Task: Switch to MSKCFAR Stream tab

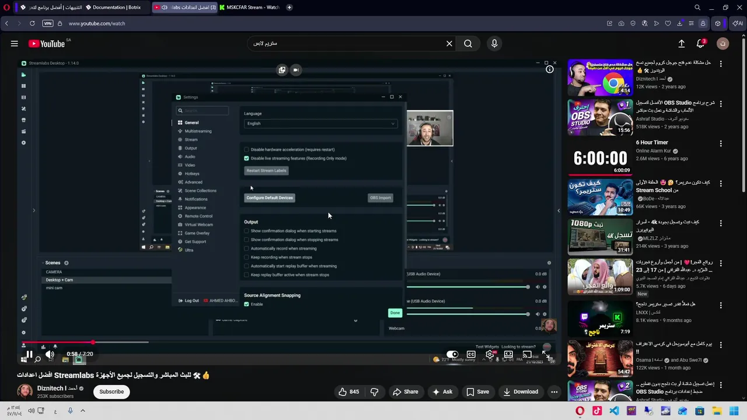Action: [x=249, y=8]
